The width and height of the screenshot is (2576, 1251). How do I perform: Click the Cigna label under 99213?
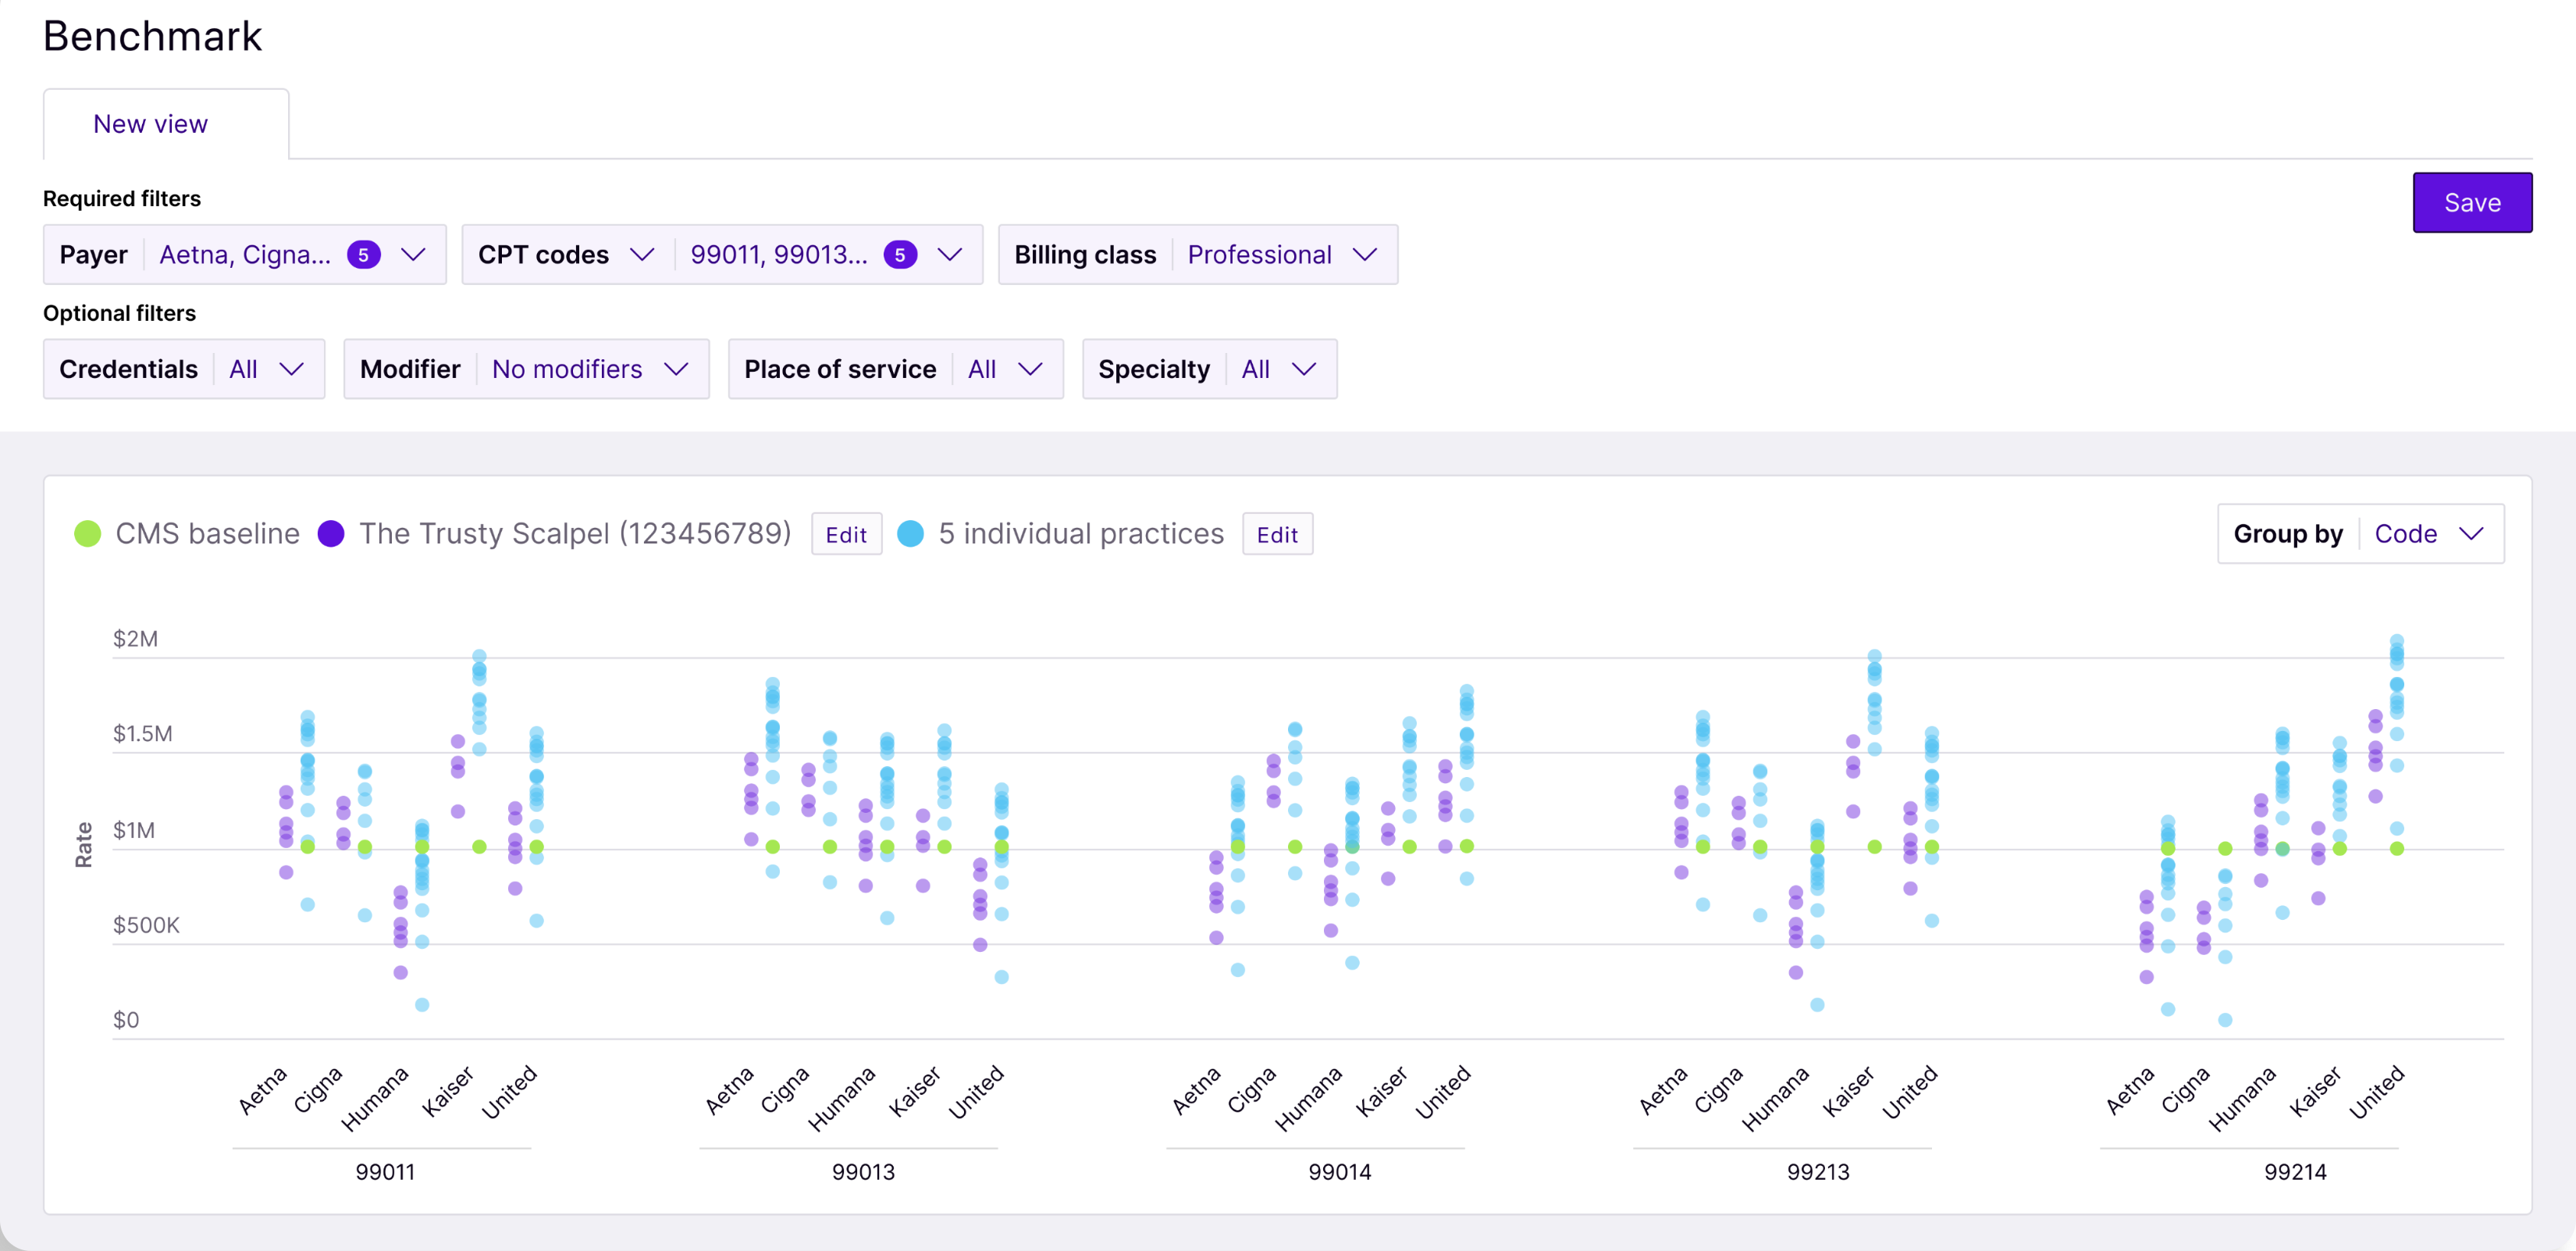1718,1090
